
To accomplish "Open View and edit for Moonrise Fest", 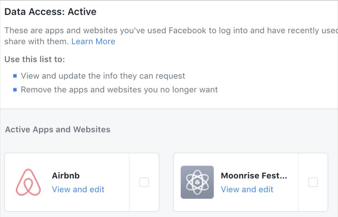I will [x=247, y=190].
